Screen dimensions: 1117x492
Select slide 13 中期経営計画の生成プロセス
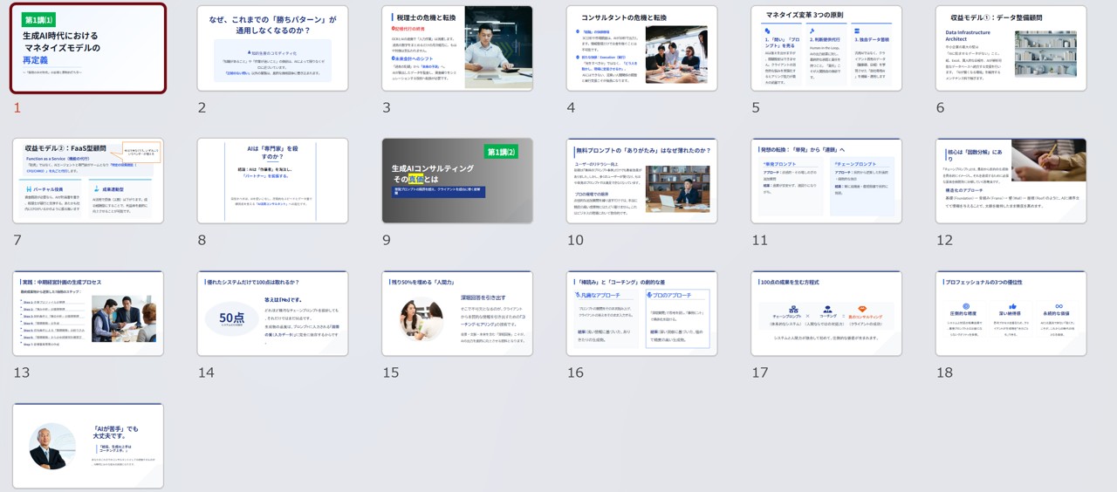pos(87,313)
